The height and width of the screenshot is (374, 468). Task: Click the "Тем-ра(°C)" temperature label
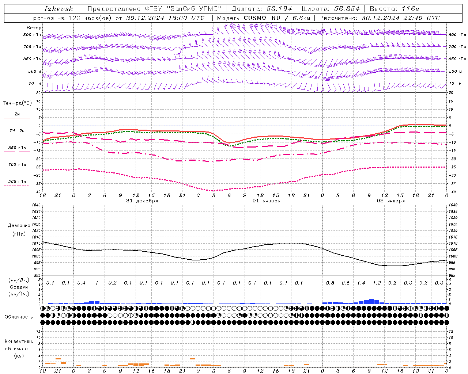tap(17, 103)
